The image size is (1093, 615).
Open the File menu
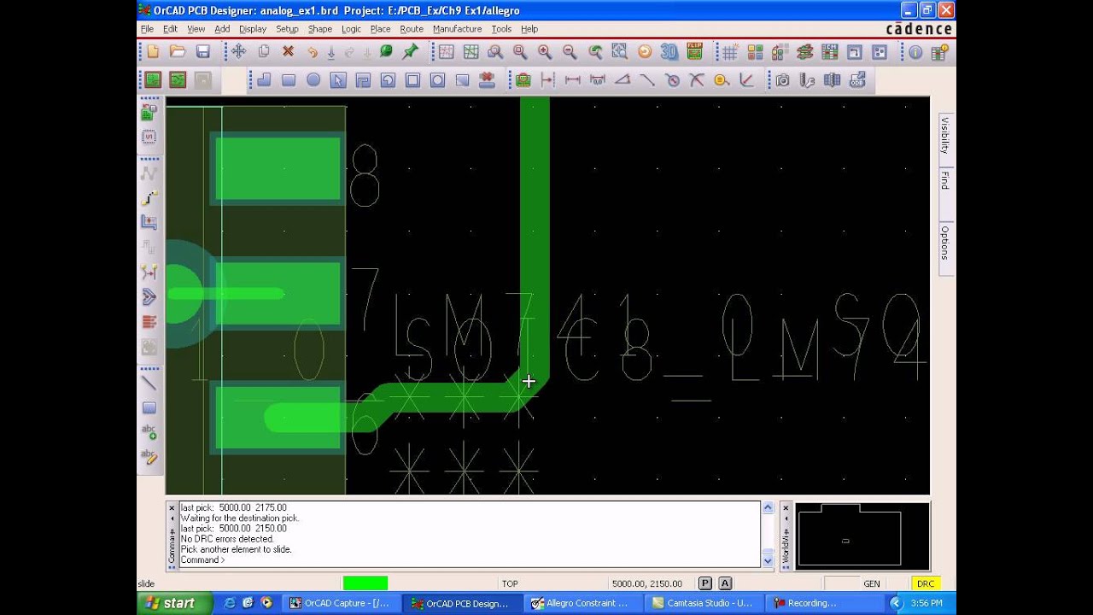[147, 29]
